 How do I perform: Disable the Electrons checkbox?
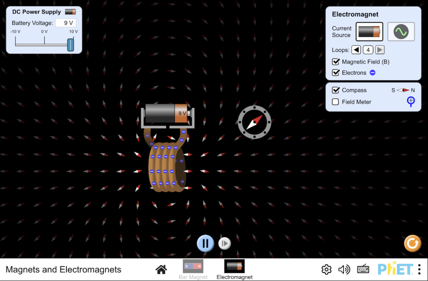[x=336, y=73]
